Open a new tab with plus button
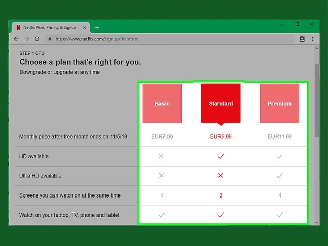328x246 pixels. pos(97,27)
